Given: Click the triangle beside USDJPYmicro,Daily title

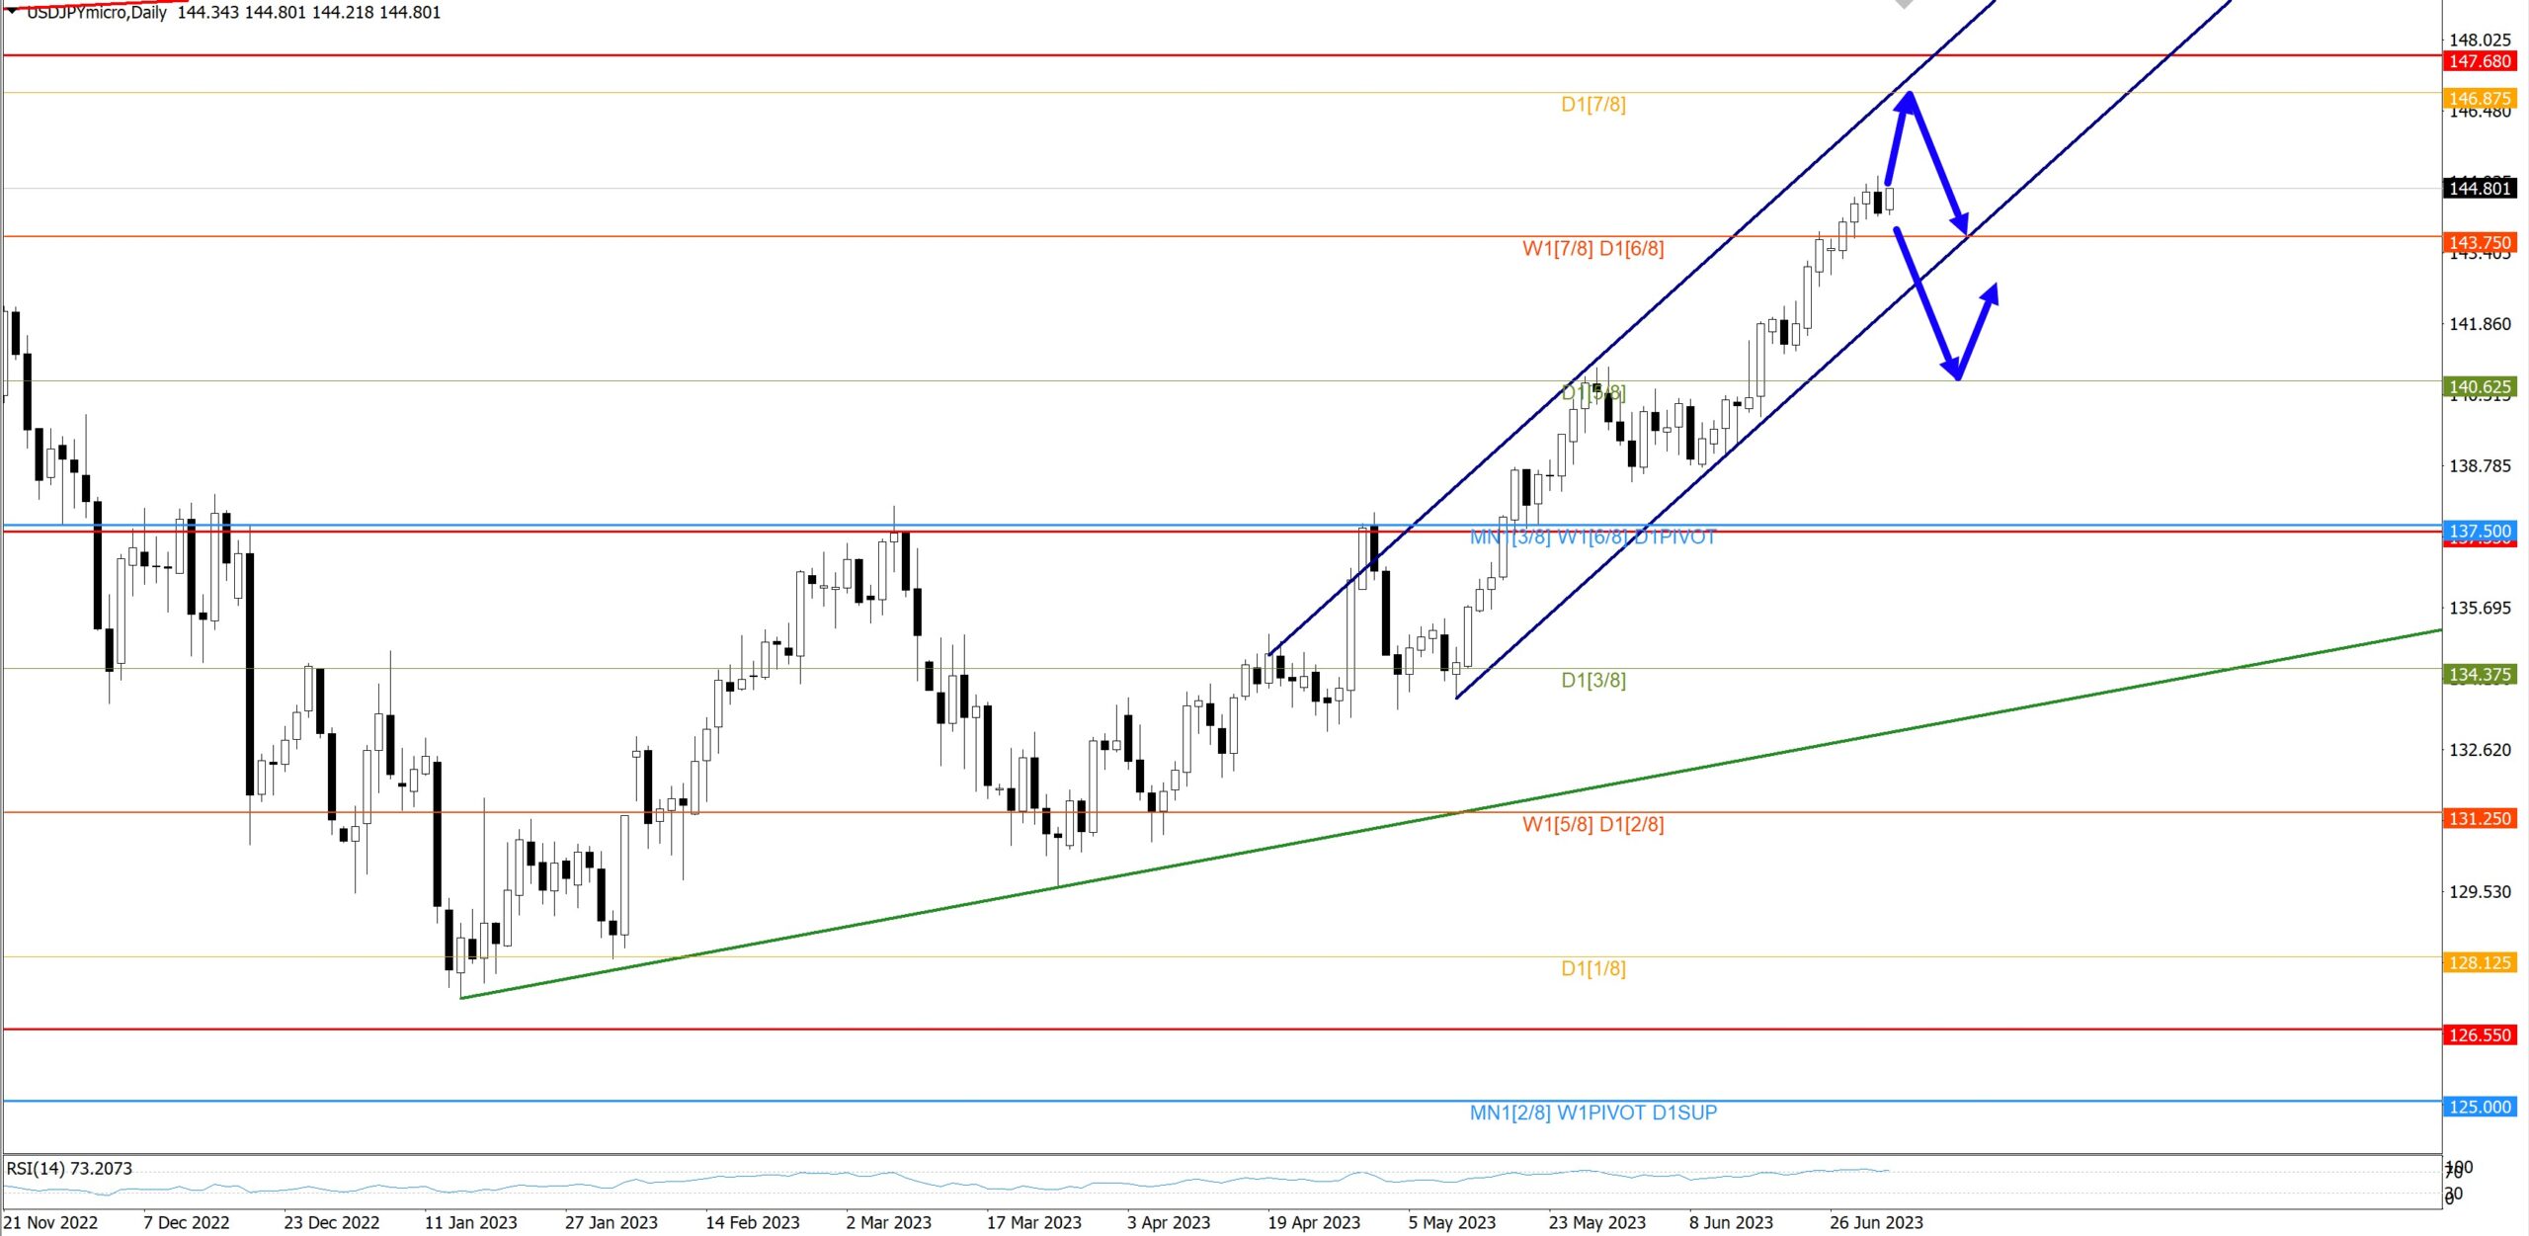Looking at the screenshot, I should pos(12,11).
